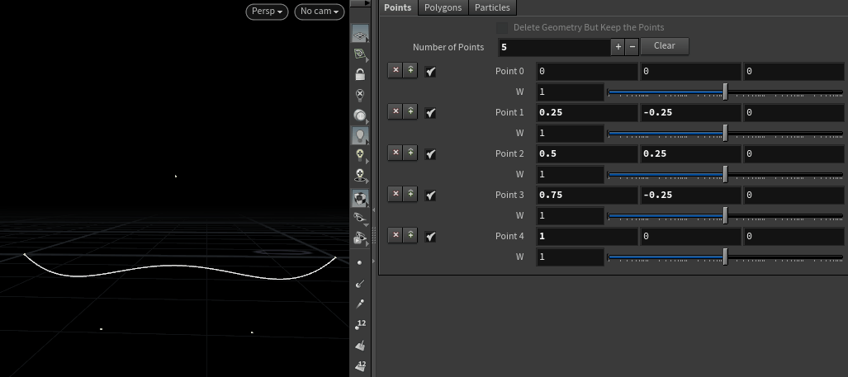Click the glasses icon with play arrow
The image size is (848, 377).
[360, 238]
